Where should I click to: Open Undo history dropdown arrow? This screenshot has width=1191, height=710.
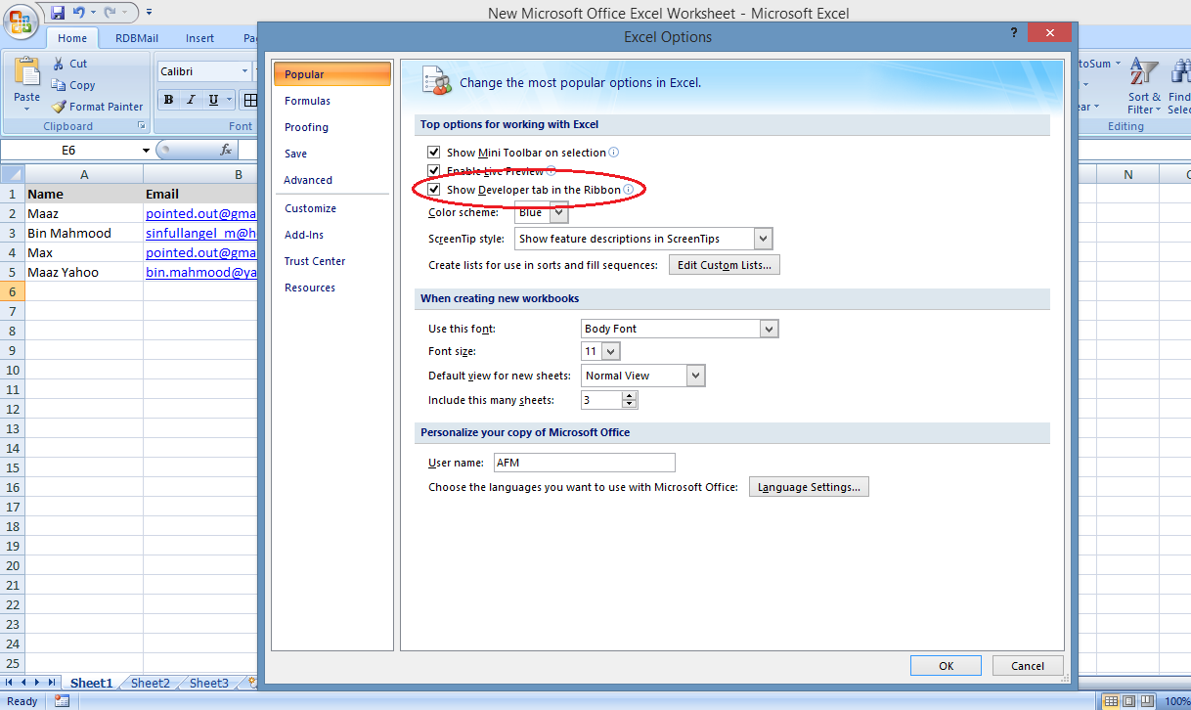click(x=93, y=13)
